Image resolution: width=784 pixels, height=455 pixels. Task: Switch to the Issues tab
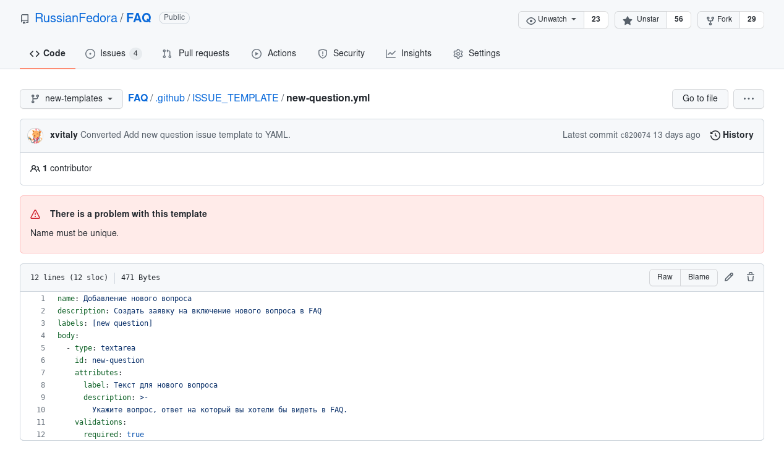tap(114, 54)
